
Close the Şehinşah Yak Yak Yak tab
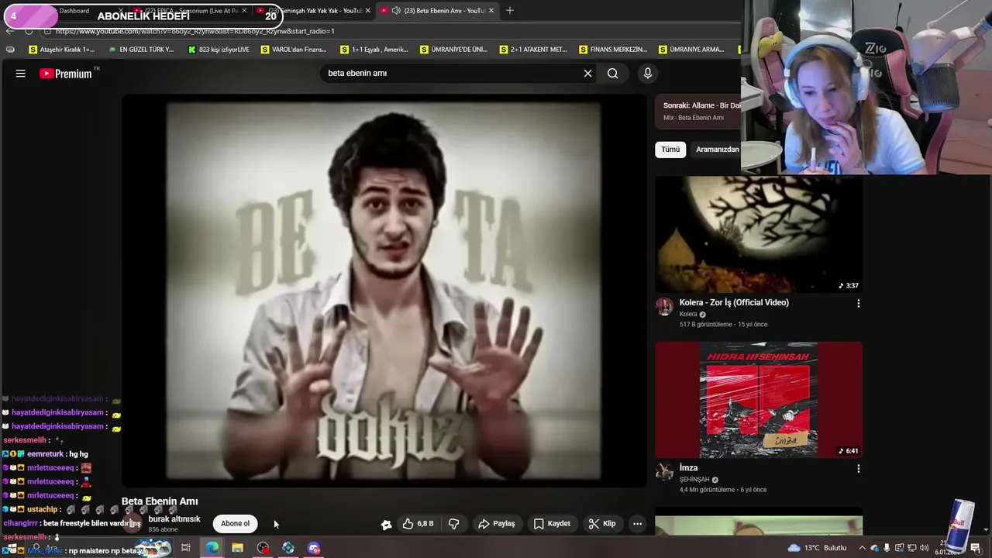(x=367, y=11)
